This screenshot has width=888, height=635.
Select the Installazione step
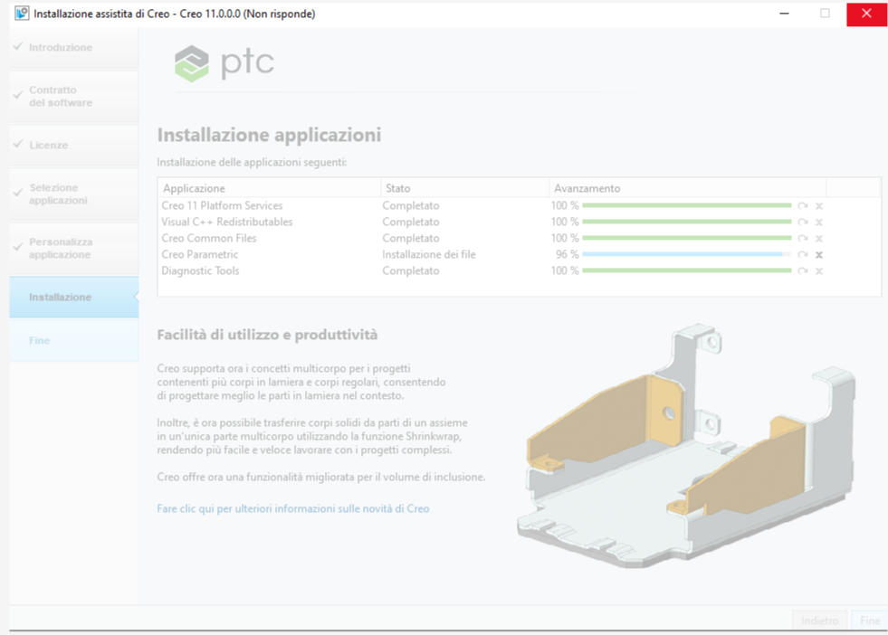click(x=73, y=297)
